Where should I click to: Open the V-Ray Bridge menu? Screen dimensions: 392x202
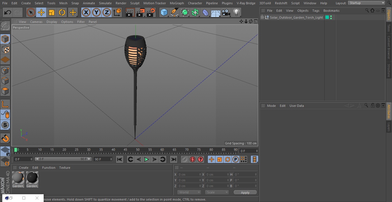(x=246, y=3)
